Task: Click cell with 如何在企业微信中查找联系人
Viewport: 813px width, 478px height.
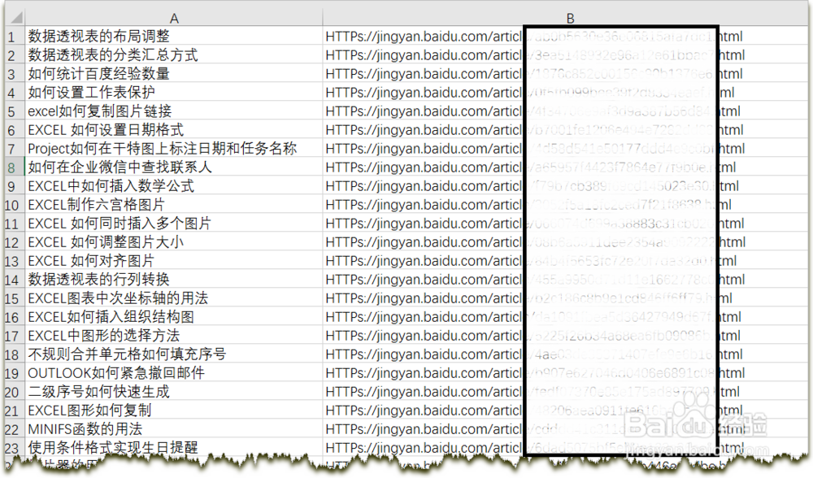Action: point(174,167)
